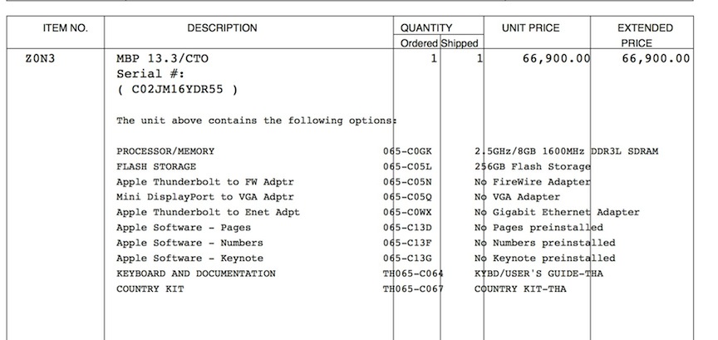
Task: Click KEYBOARD AND DOCUMENTATION line
Action: click(196, 273)
